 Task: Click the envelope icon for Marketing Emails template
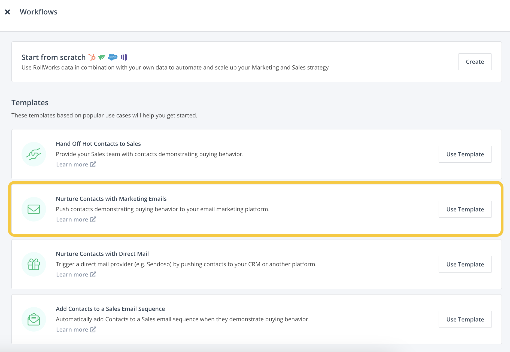coord(34,209)
